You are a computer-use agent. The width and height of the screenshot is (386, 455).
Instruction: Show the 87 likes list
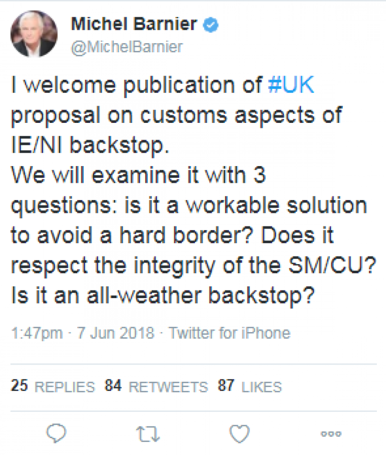[250, 386]
